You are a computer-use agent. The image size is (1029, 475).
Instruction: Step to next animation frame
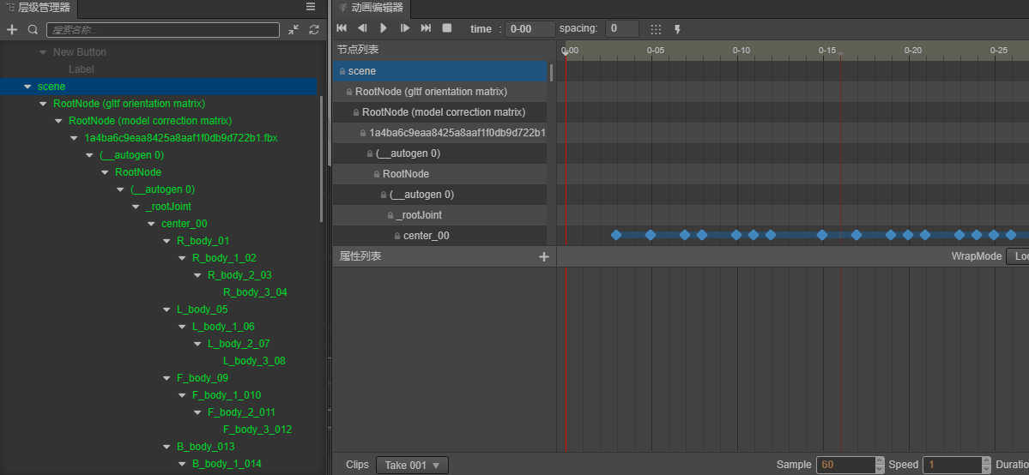(404, 28)
